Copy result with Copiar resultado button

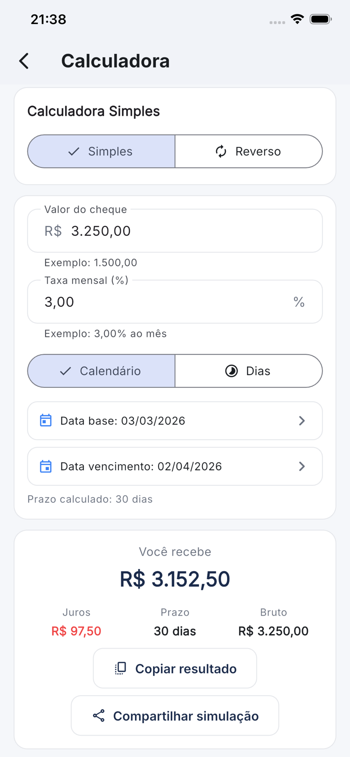(175, 669)
